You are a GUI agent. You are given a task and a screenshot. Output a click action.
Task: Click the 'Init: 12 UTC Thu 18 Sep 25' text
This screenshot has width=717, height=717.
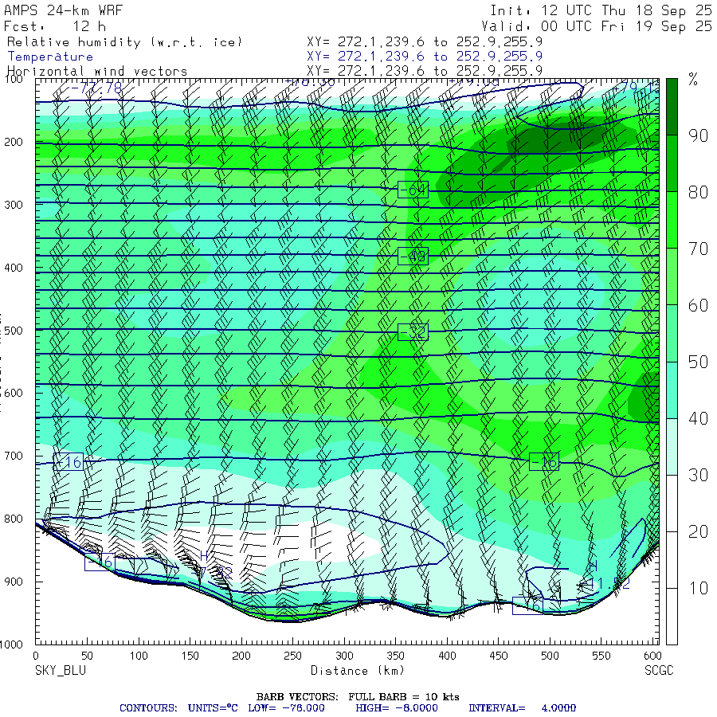coord(601,10)
